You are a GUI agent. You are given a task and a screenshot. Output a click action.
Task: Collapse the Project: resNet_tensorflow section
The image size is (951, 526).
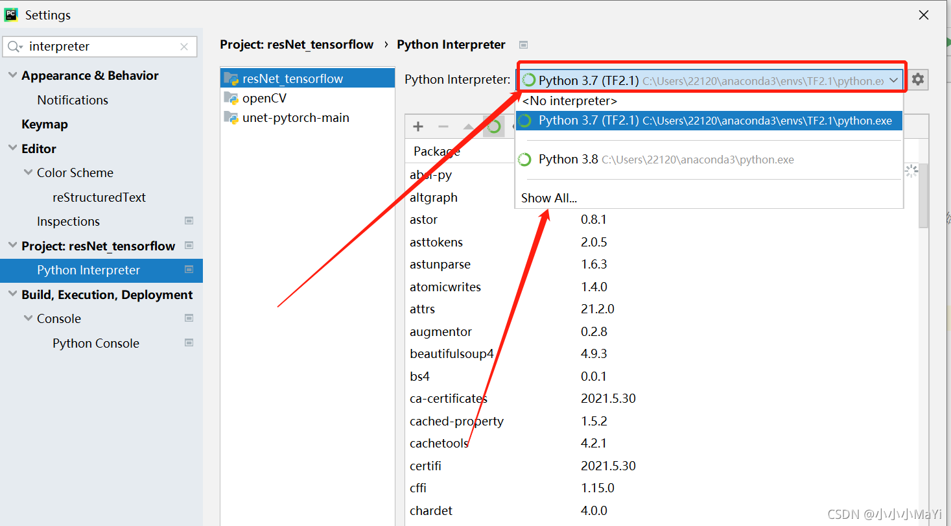click(x=12, y=246)
